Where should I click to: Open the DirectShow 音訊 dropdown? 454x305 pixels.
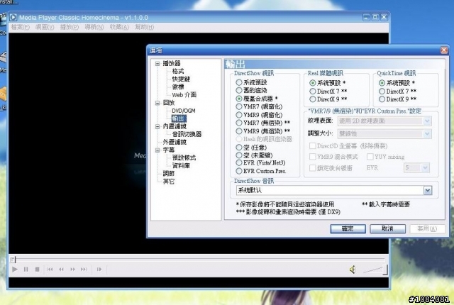coord(428,190)
